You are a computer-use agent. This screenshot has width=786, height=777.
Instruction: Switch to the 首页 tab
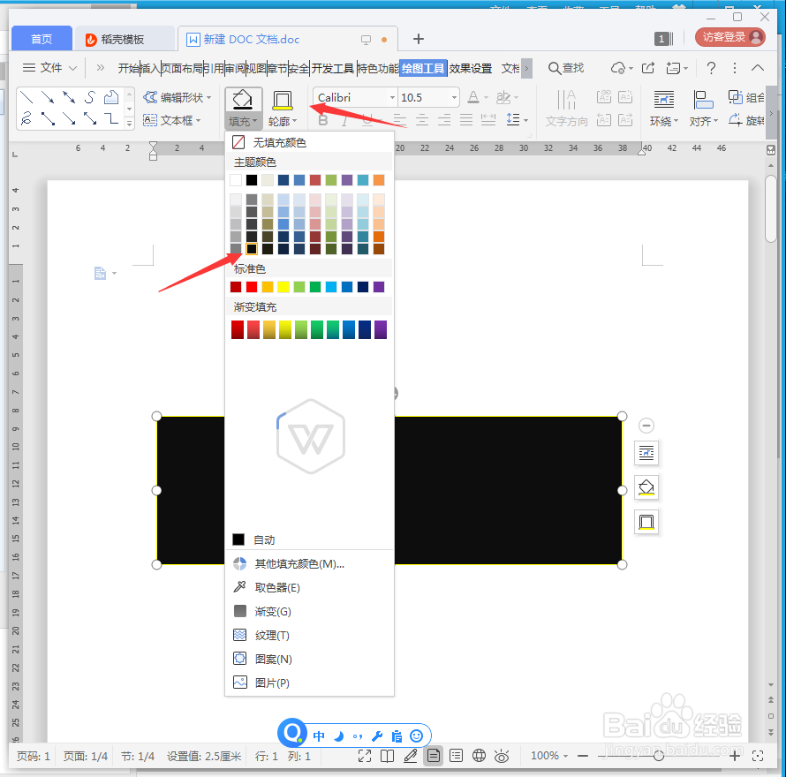[x=42, y=39]
